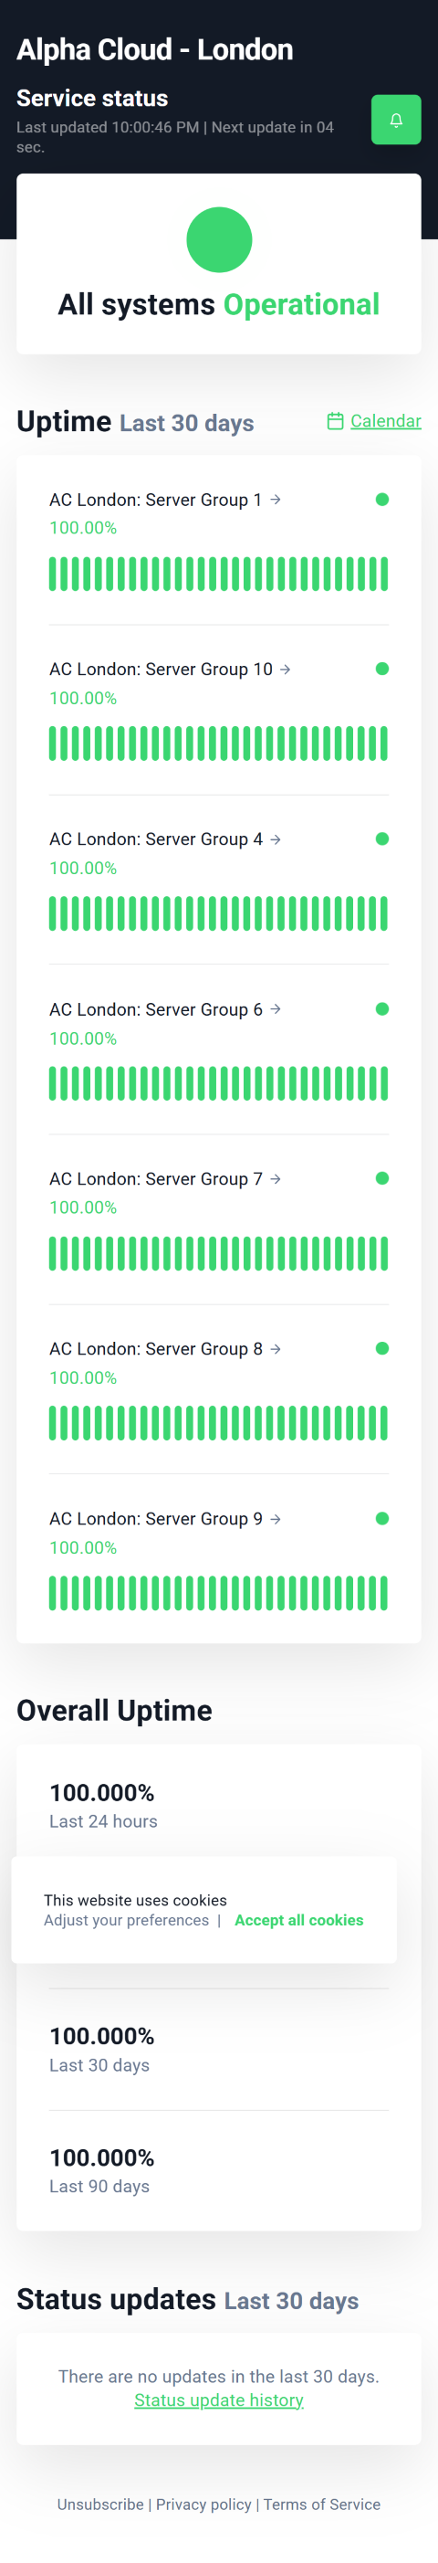The image size is (438, 2563).
Task: Click the green status dot for Server Group 4
Action: click(x=382, y=839)
